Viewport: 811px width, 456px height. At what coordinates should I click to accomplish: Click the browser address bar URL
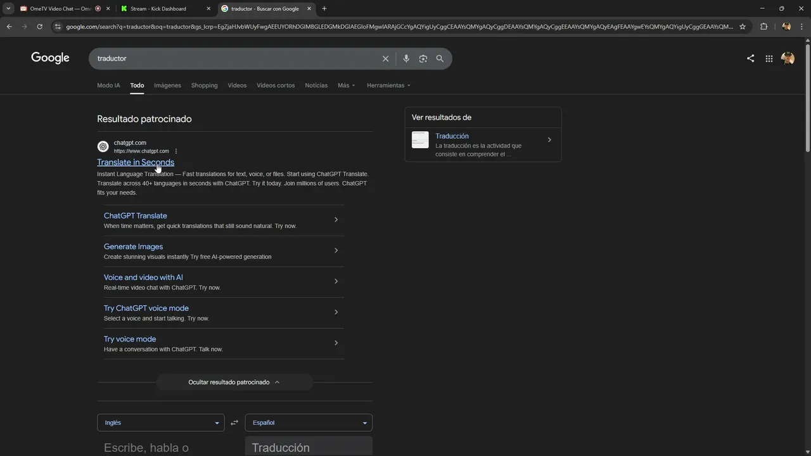pos(399,27)
